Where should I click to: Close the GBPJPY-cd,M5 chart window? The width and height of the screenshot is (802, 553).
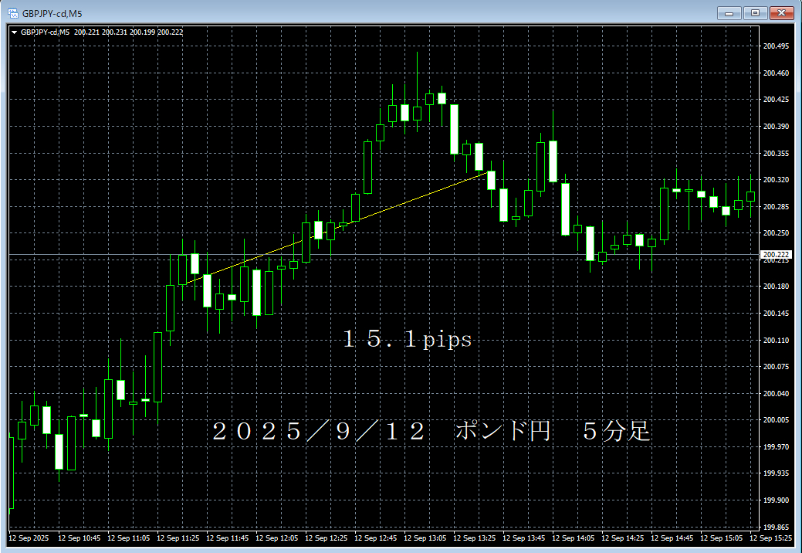782,13
